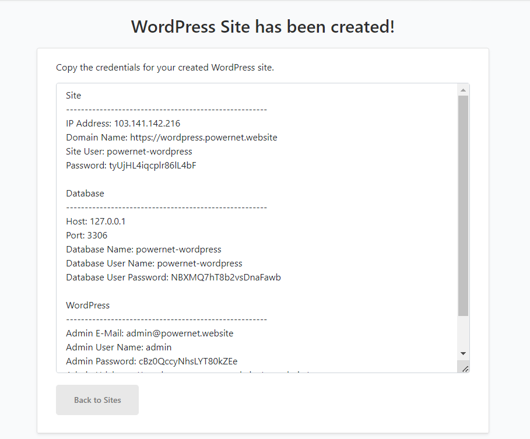The image size is (530, 439).
Task: Click the Domain Name https://wordpress.powernet.website line
Action: pos(171,138)
